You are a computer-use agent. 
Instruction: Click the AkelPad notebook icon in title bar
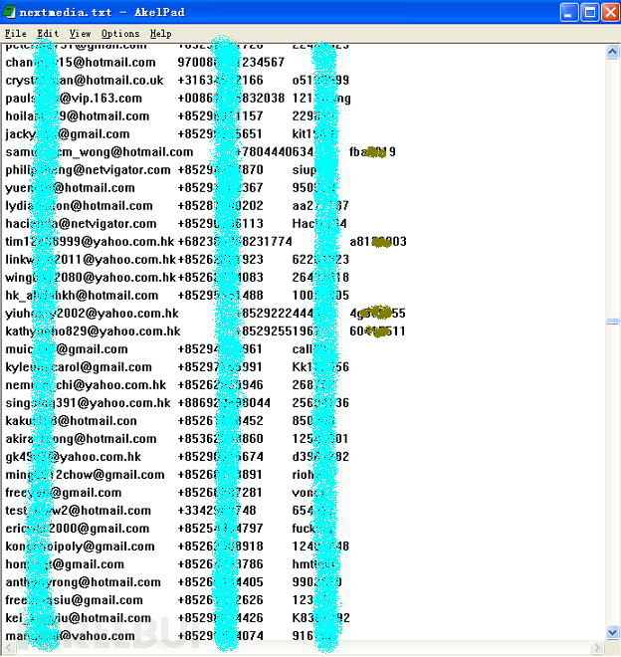pos(8,11)
